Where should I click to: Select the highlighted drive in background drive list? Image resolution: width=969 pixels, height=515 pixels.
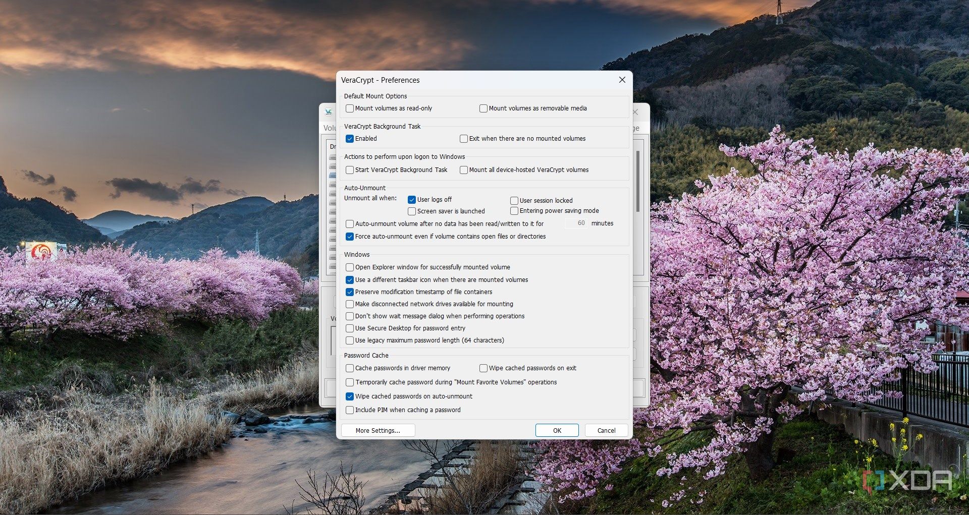(332, 175)
